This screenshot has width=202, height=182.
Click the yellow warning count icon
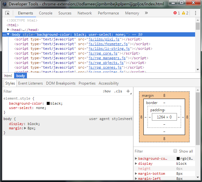[184, 13]
